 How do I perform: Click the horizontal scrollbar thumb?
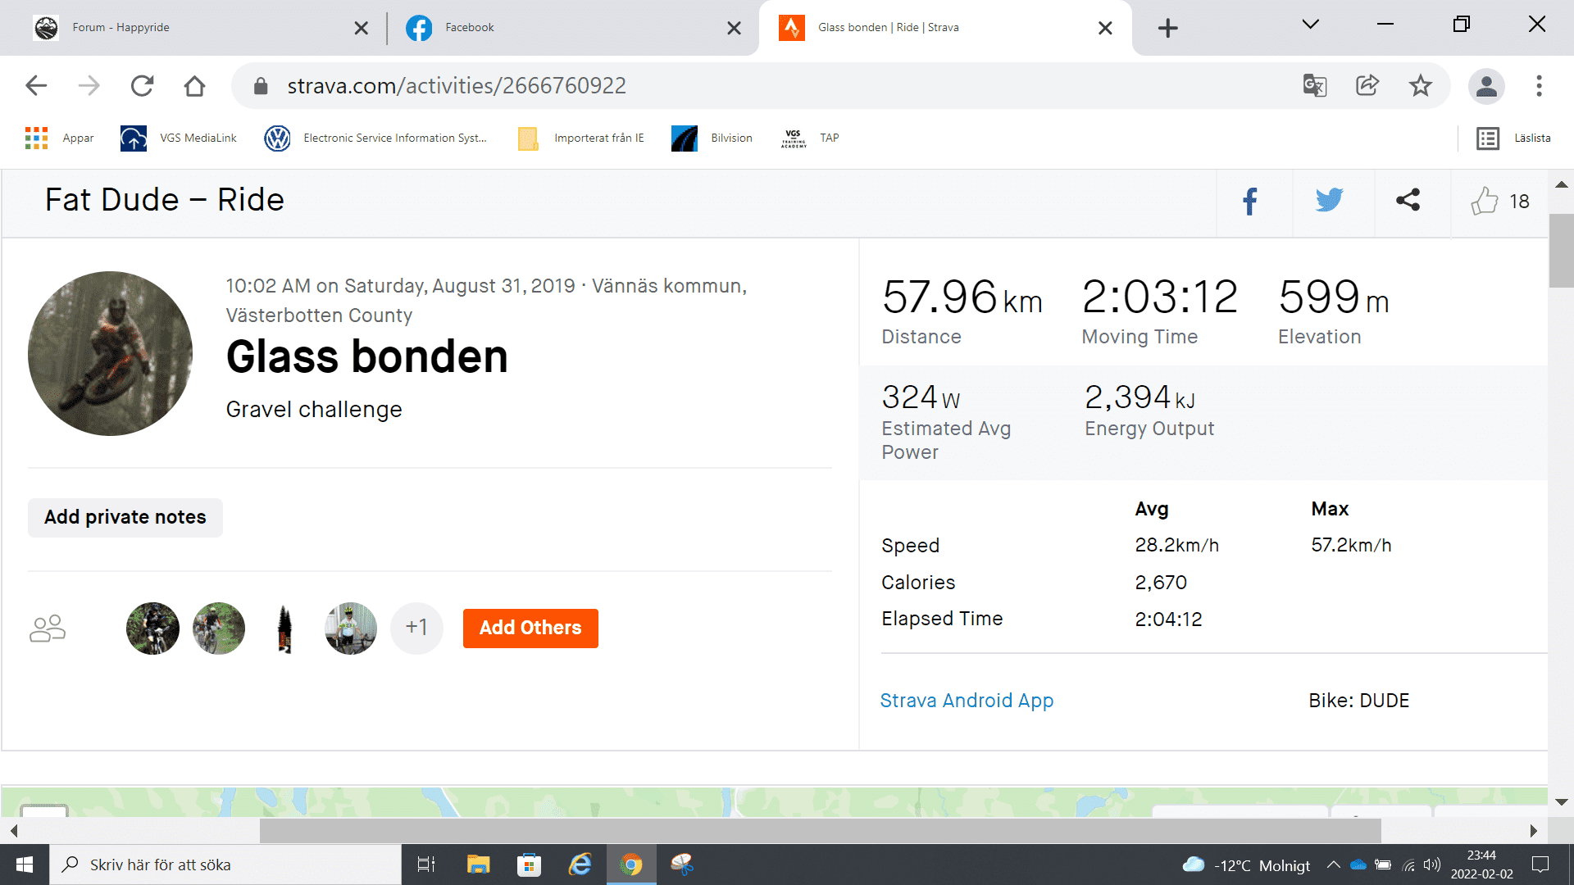(820, 831)
